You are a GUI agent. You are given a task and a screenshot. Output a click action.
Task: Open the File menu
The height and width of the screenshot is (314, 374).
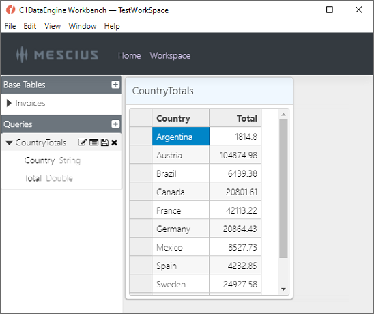(10, 26)
